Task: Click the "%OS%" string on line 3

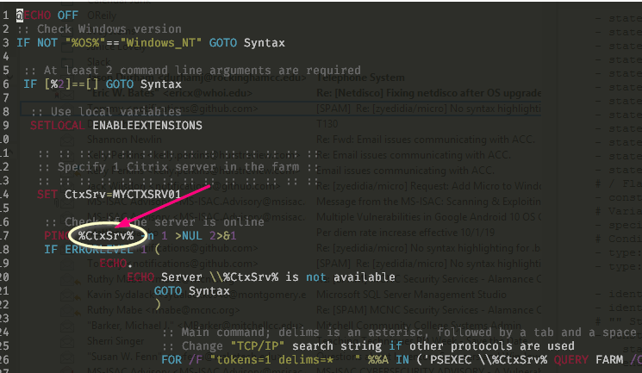Action: click(85, 43)
